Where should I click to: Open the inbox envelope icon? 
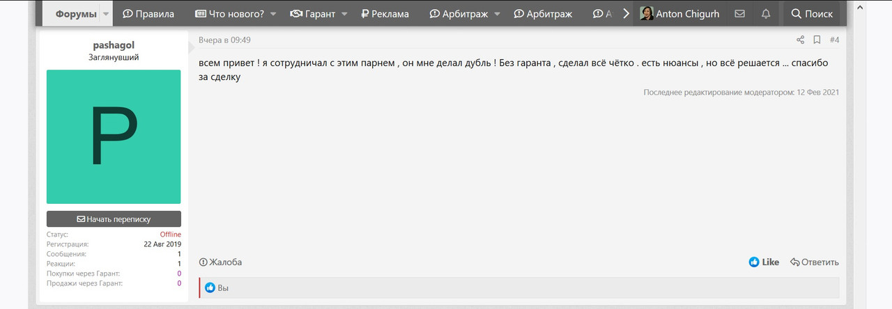click(739, 14)
